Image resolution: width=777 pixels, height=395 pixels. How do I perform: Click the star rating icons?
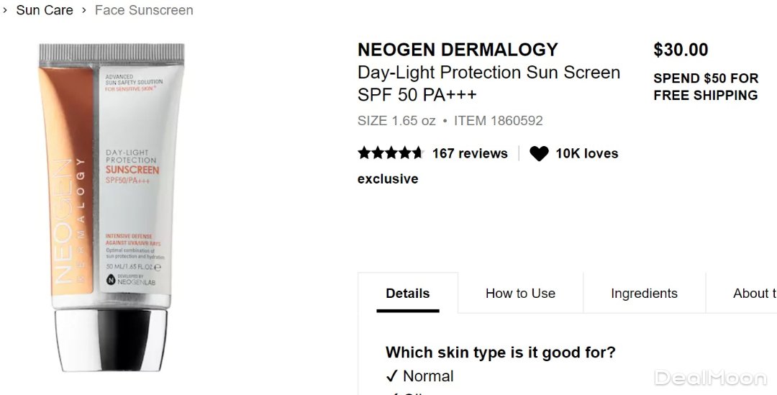[390, 153]
